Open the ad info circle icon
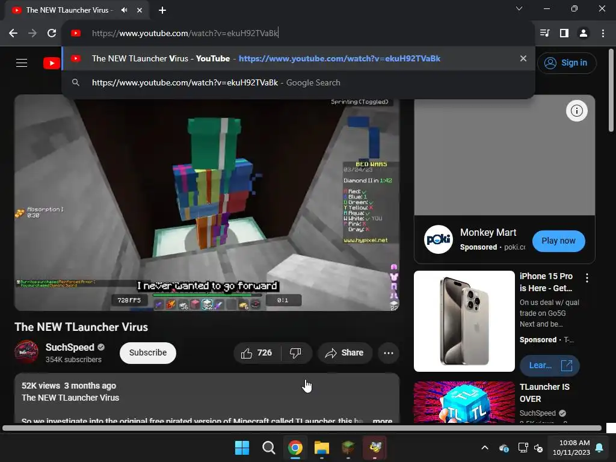The height and width of the screenshot is (462, 616). coord(576,111)
